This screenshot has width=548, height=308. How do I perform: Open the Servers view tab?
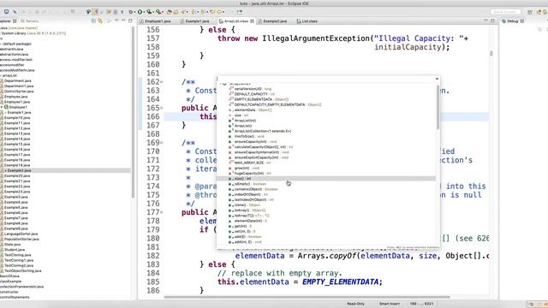click(30, 21)
